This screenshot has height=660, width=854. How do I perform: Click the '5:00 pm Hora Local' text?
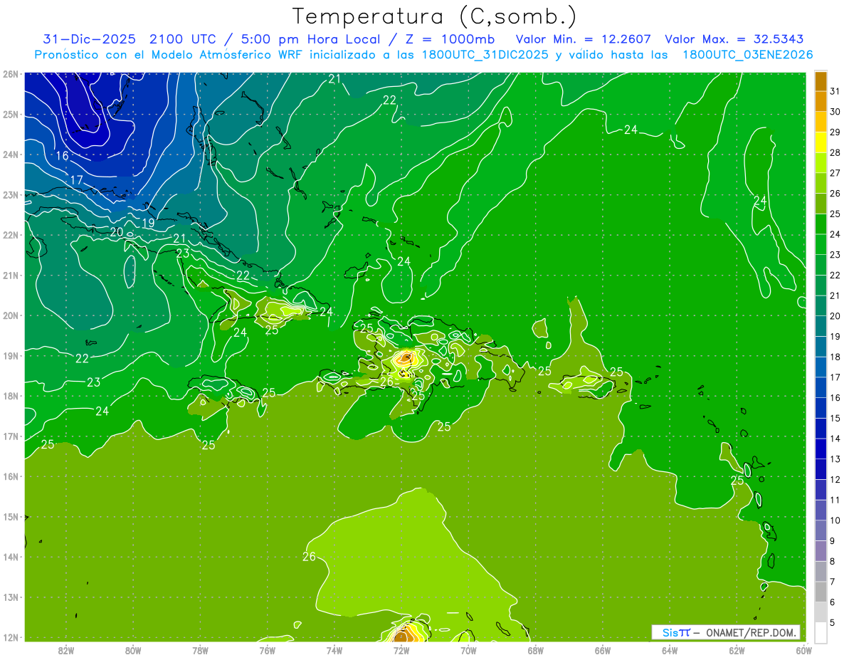click(314, 39)
